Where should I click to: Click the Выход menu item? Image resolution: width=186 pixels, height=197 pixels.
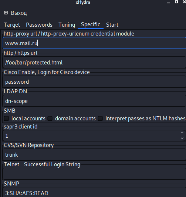tap(15, 13)
